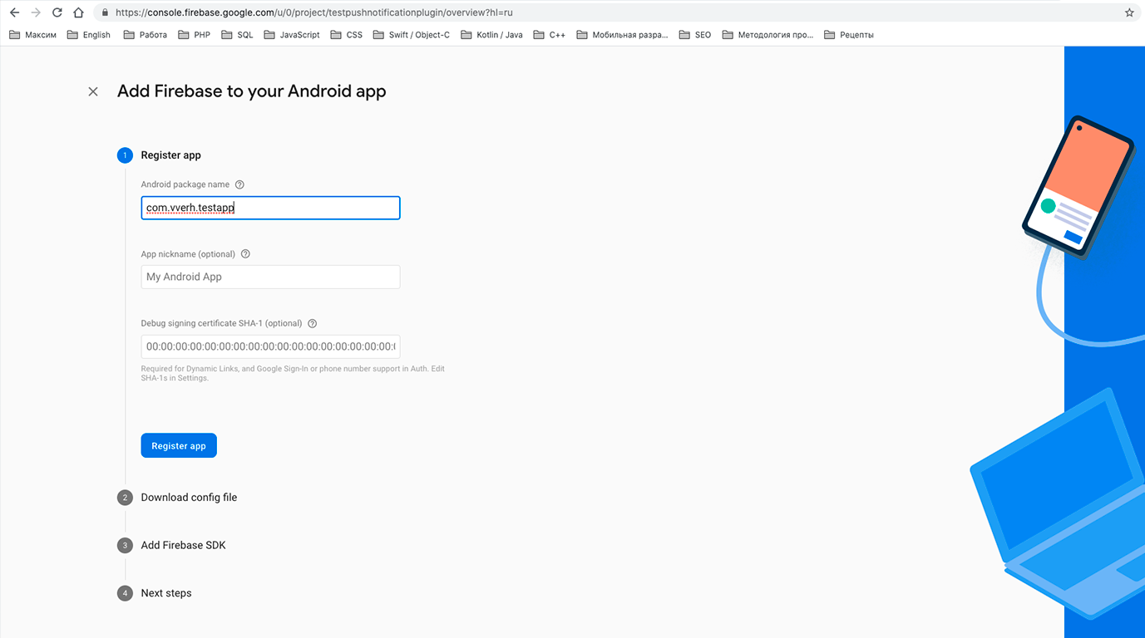
Task: Close the Add Firebase dialog
Action: (93, 91)
